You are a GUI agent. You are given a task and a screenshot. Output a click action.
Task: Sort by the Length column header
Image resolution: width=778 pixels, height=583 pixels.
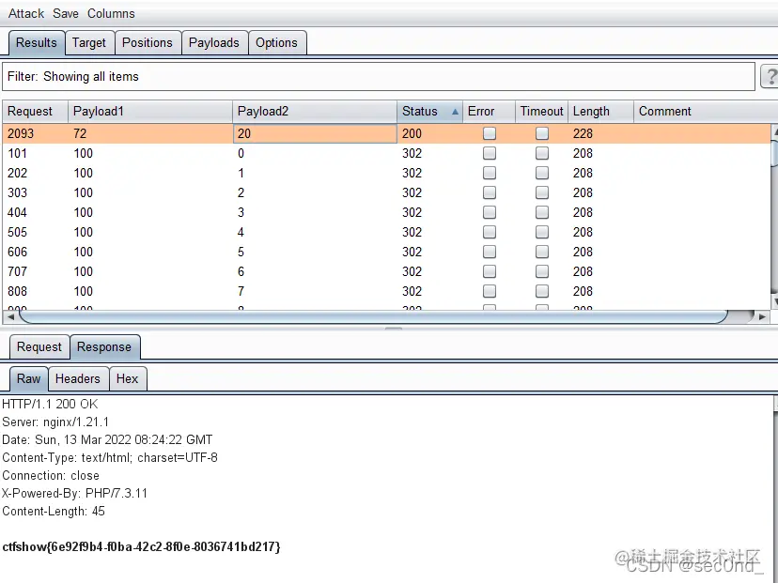[x=600, y=111]
